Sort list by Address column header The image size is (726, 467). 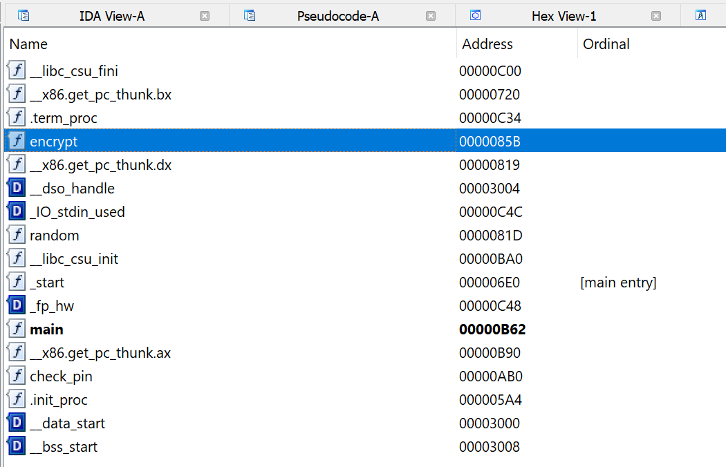[x=487, y=44]
